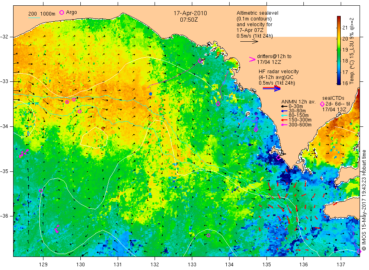Click the '21' colour bar tick label
Image resolution: width=369 pixels, height=270 pixels.
pos(345,28)
